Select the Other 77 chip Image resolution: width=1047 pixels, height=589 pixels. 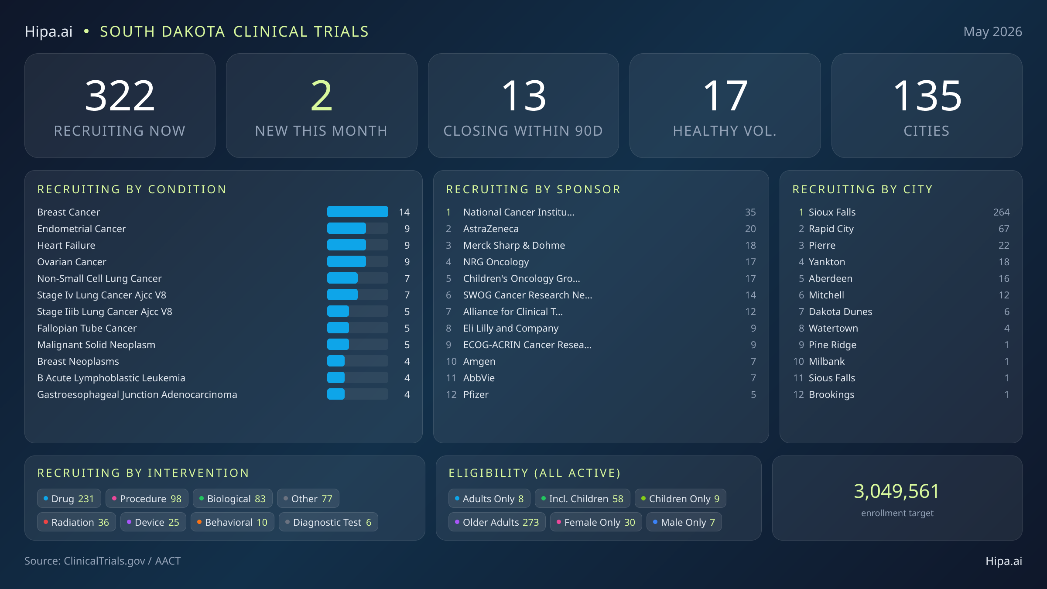tap(308, 498)
